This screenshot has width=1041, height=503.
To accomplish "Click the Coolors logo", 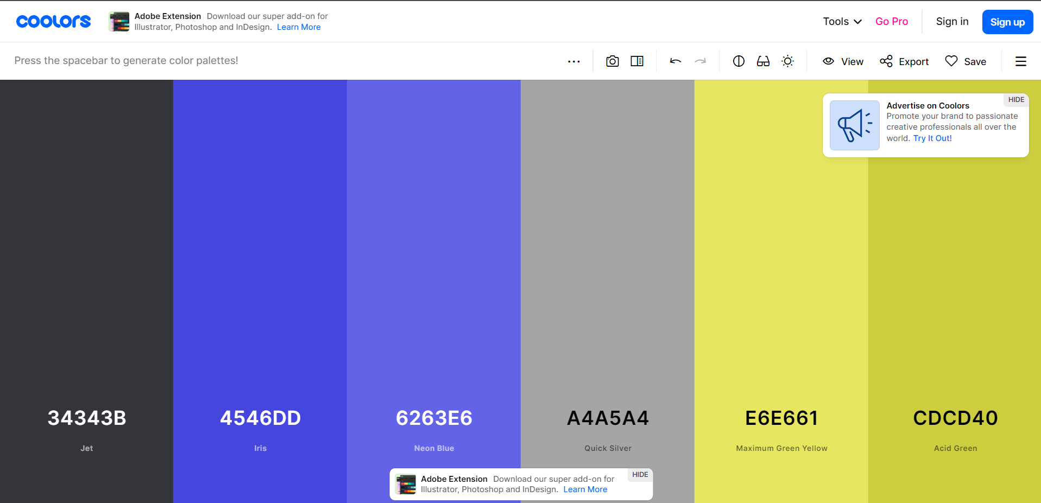I will click(53, 22).
